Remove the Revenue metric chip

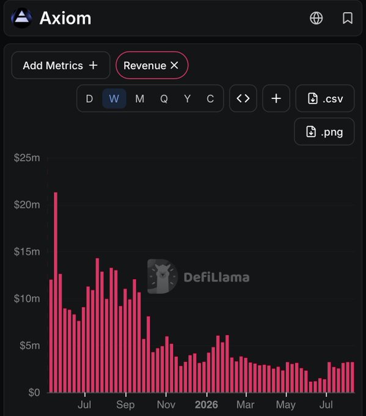click(174, 65)
